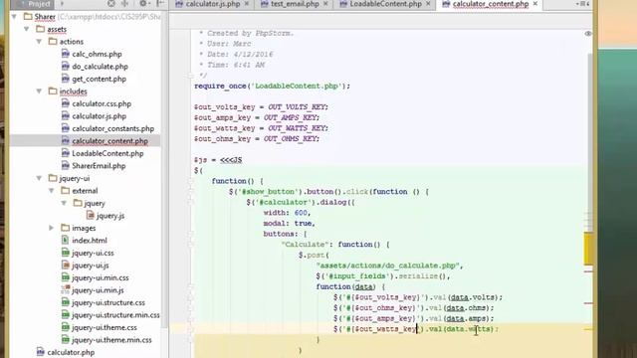Viewport: 637px width, 358px height.
Task: Click '#input_fields' selector in the code
Action: [356, 276]
